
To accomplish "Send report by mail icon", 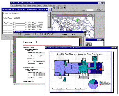I will [52, 34].
